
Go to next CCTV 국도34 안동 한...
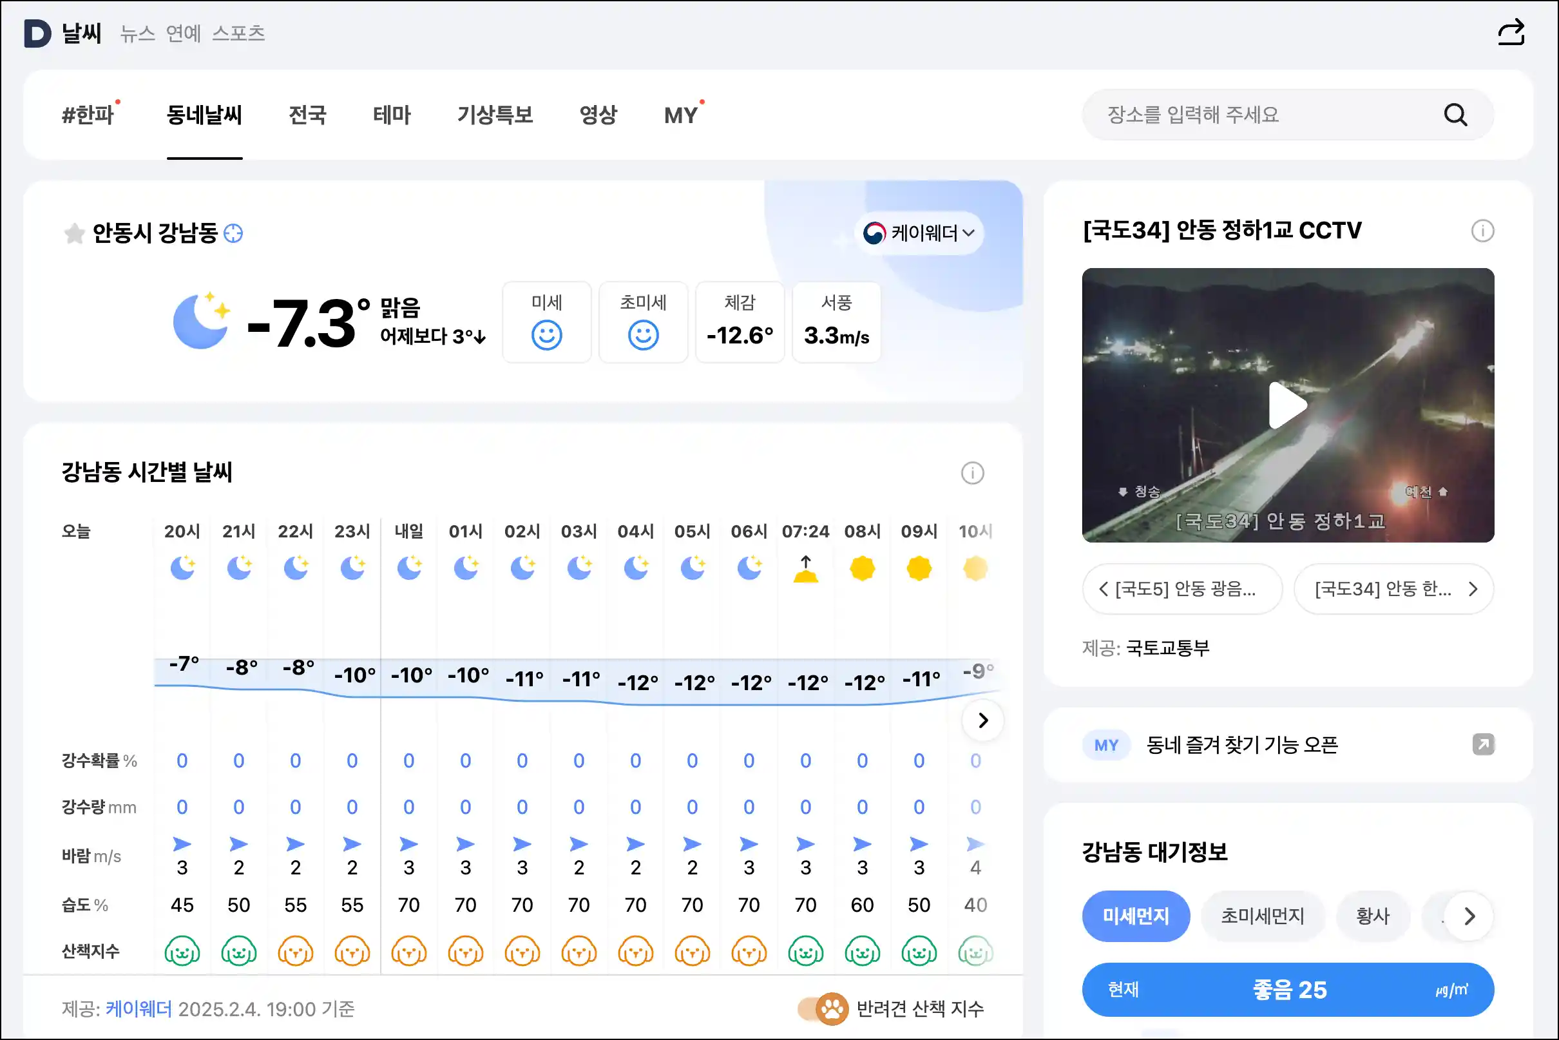click(x=1393, y=589)
